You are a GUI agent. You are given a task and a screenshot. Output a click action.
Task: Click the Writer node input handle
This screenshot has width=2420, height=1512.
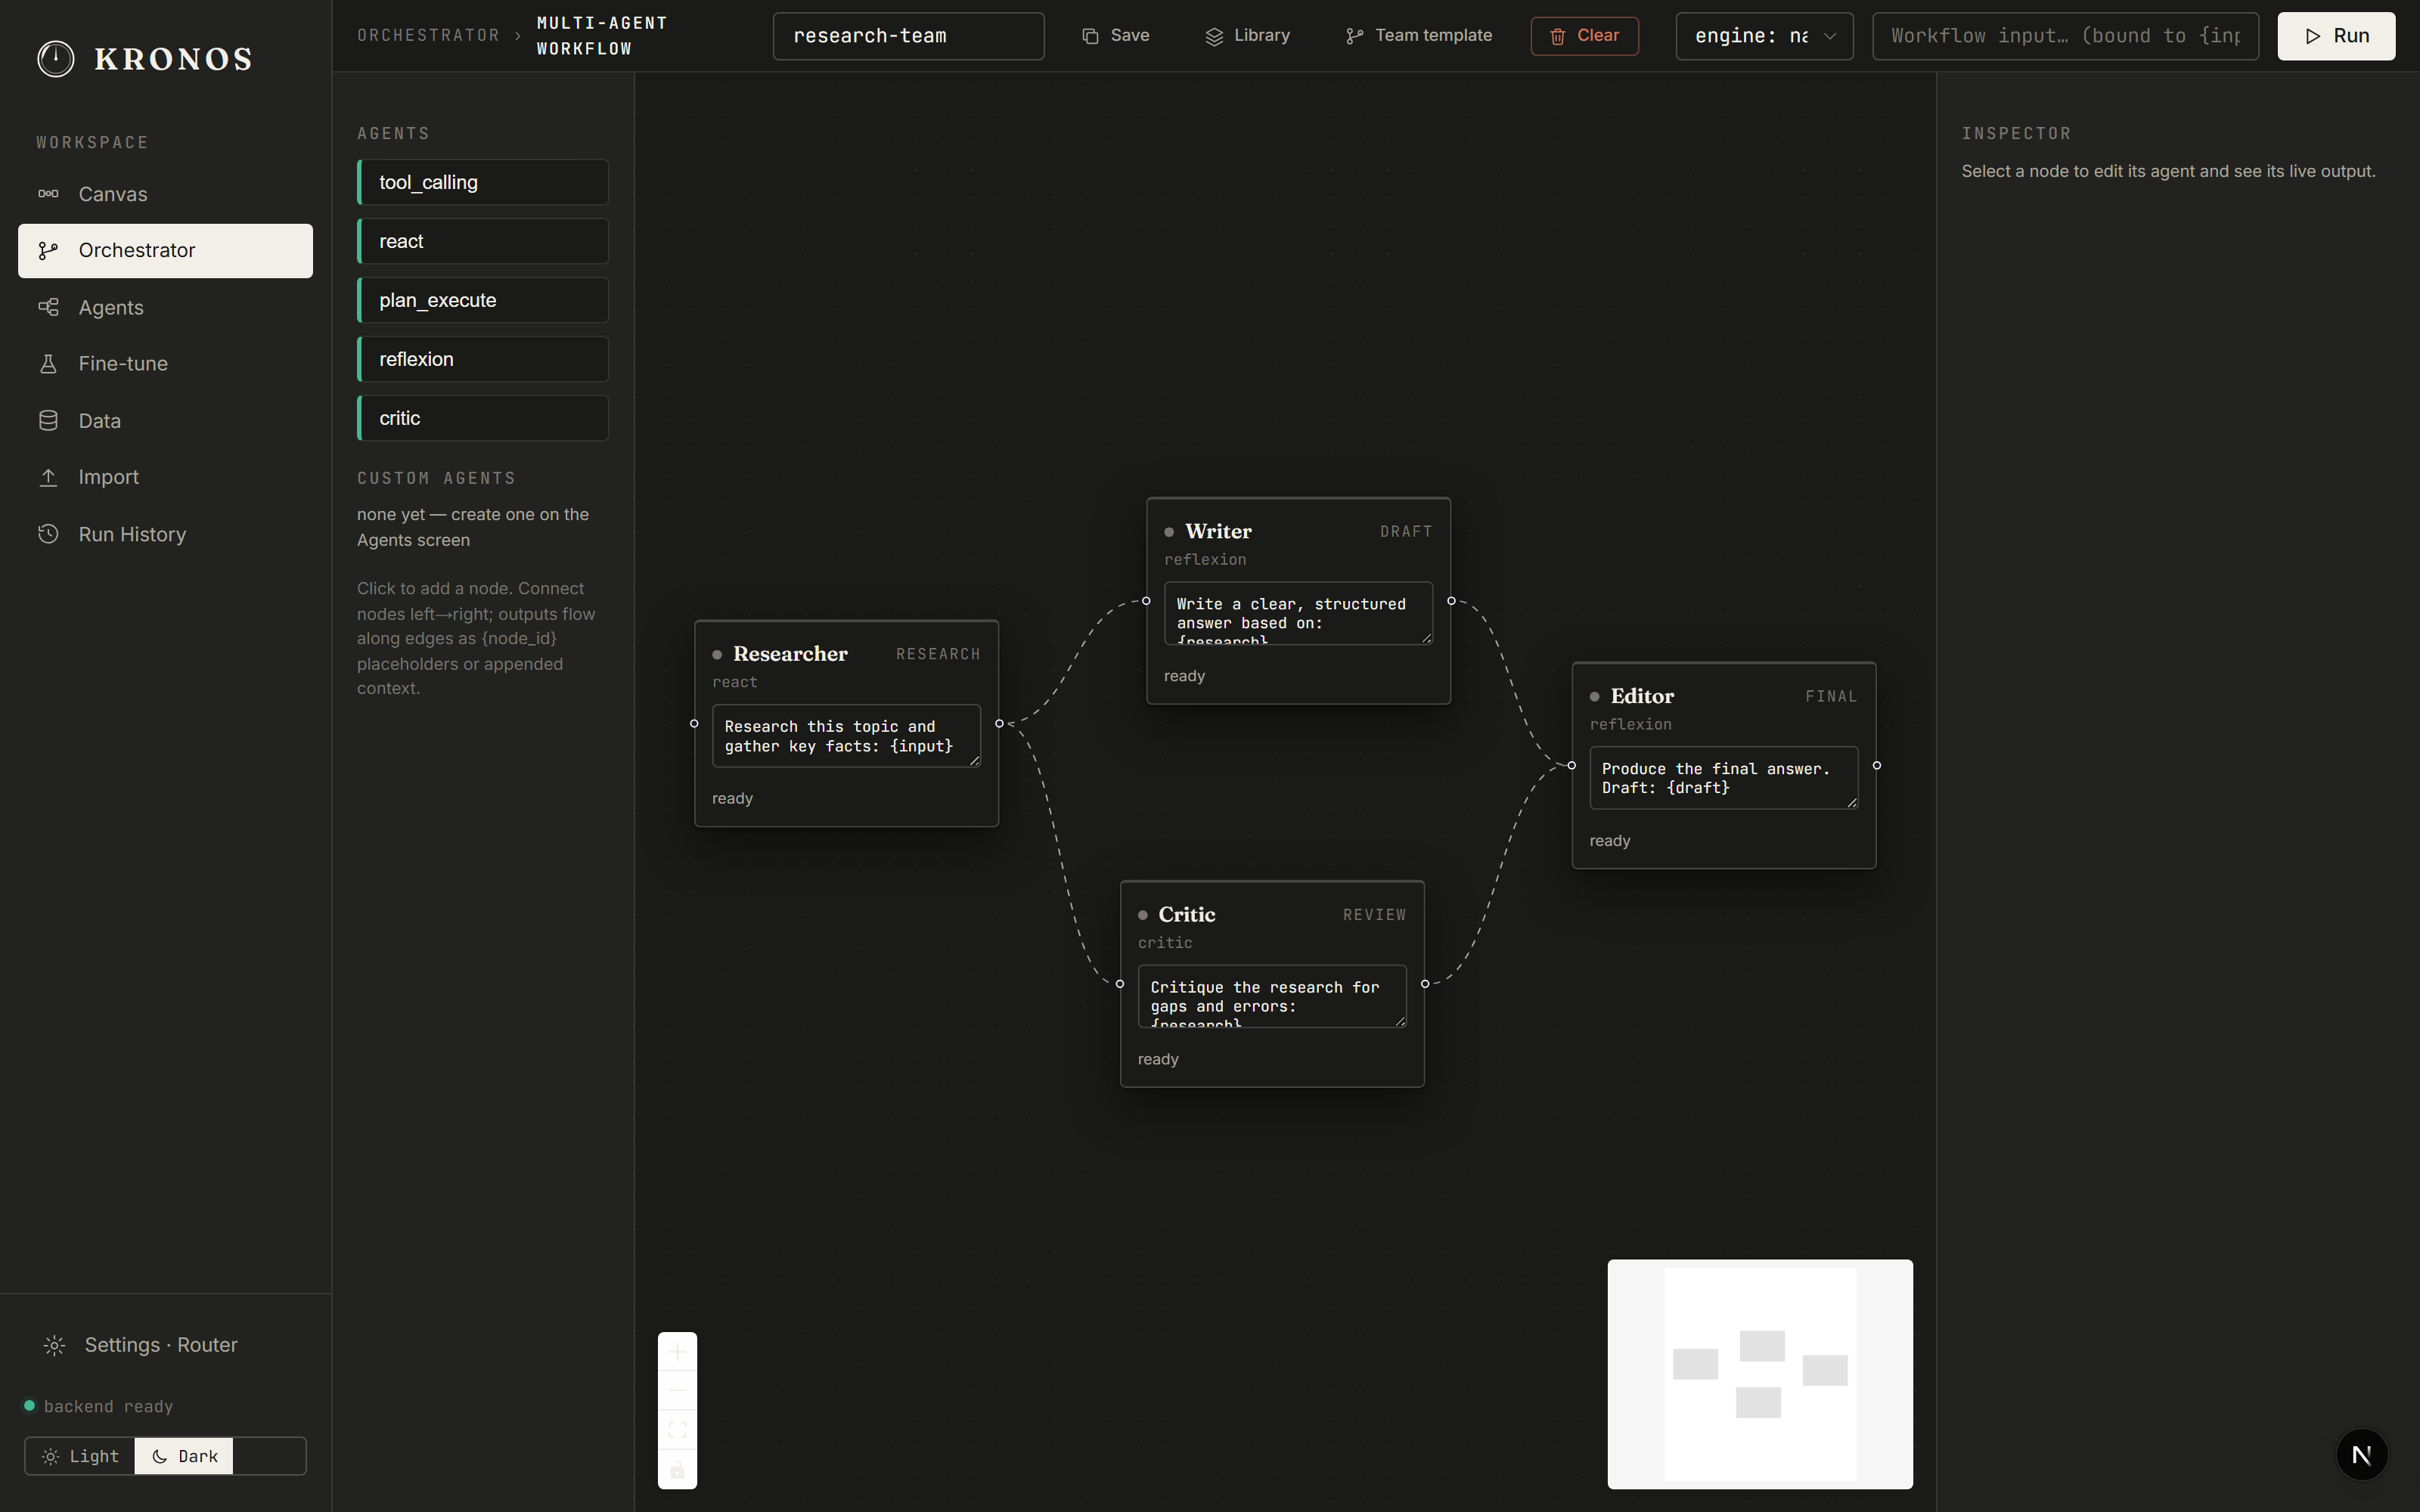[1146, 601]
